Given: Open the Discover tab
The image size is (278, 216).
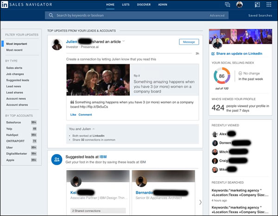Looking at the screenshot, I should 144,5.
